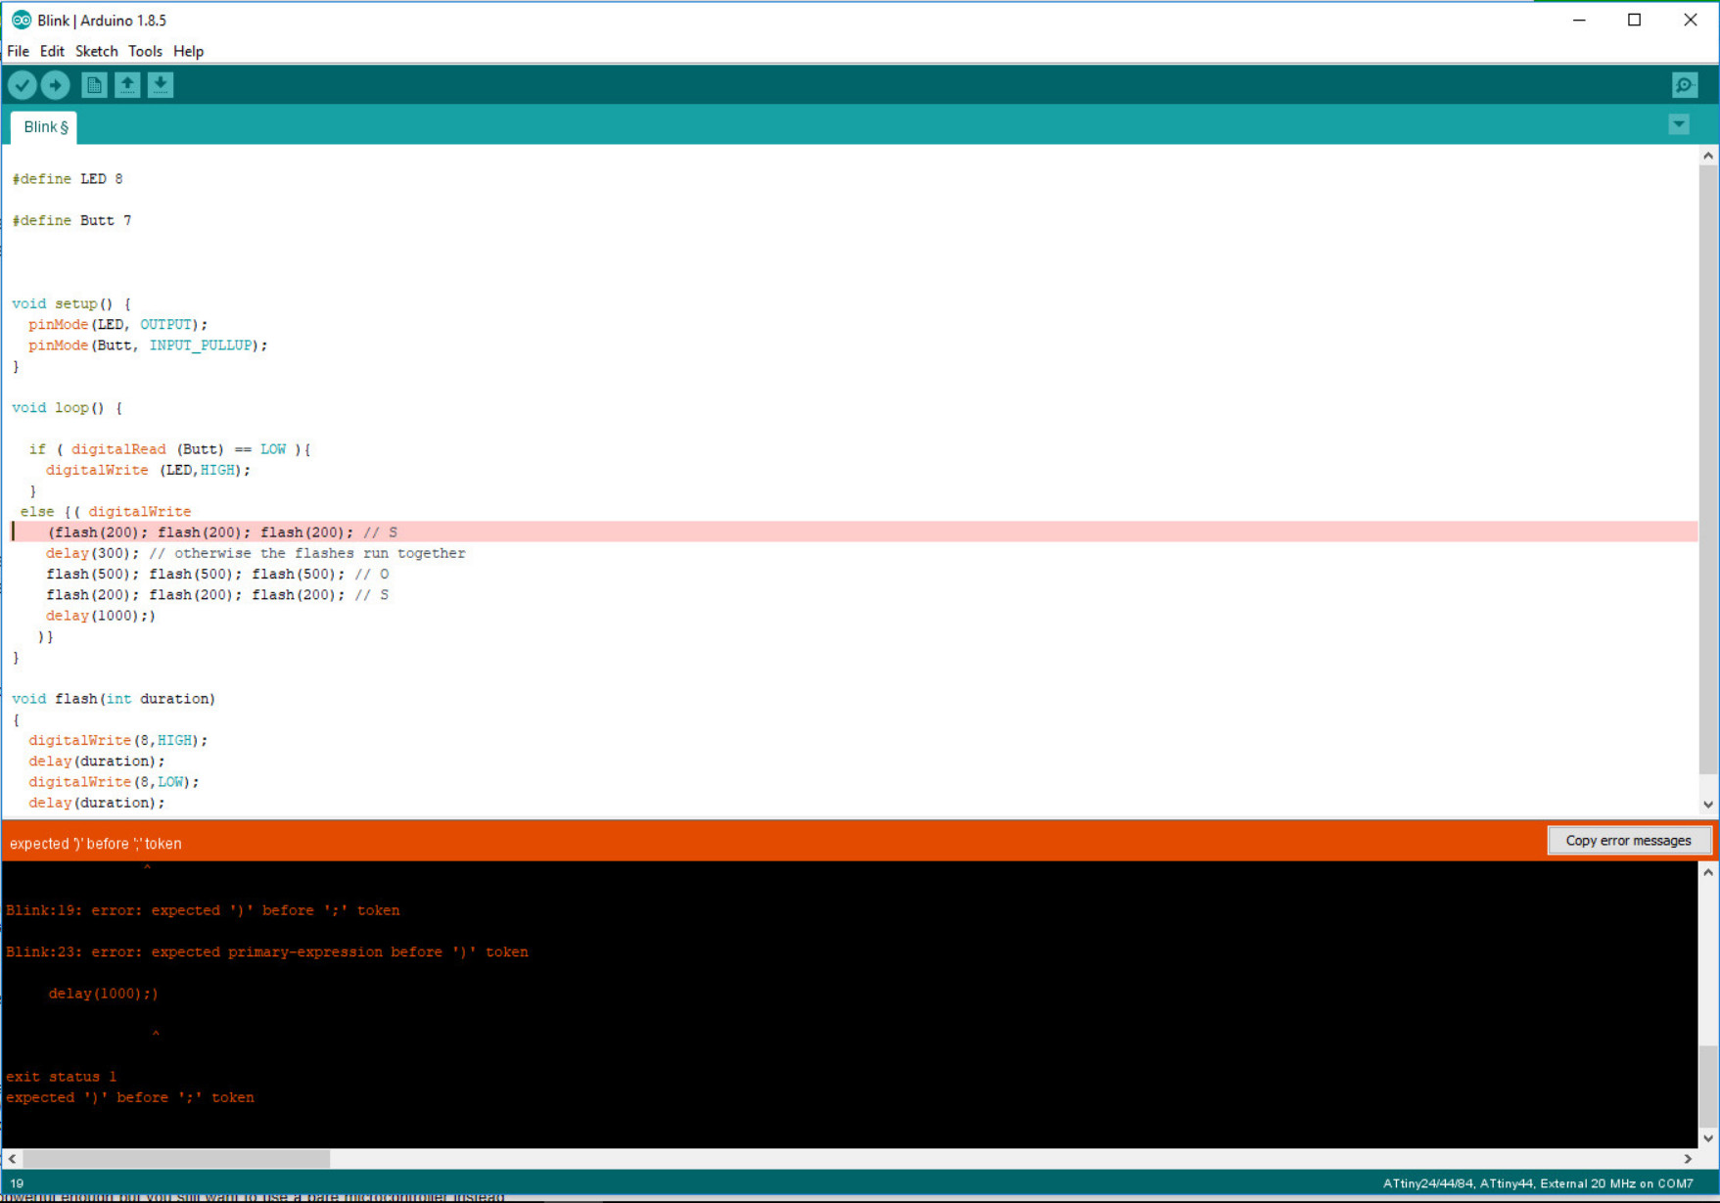The width and height of the screenshot is (1720, 1203).
Task: Click the 'Blink:19: error' console message
Action: [x=203, y=910]
